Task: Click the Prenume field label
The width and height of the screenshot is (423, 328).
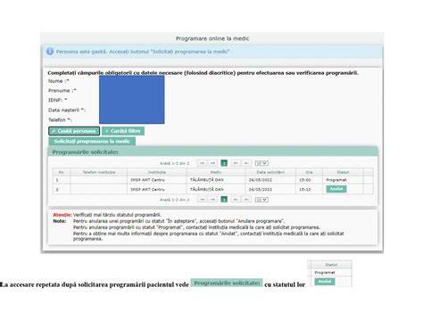Action: [x=62, y=91]
